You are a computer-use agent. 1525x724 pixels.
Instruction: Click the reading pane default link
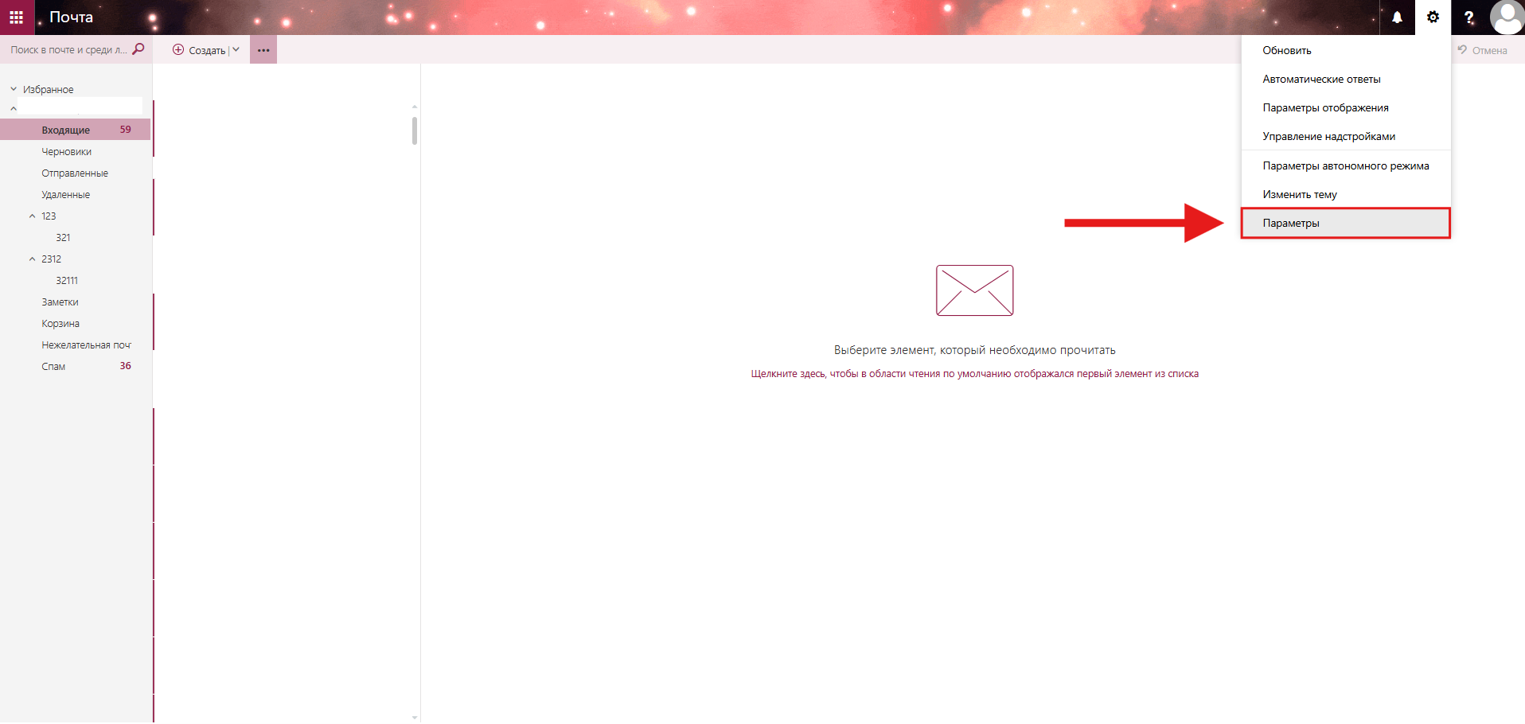point(974,374)
